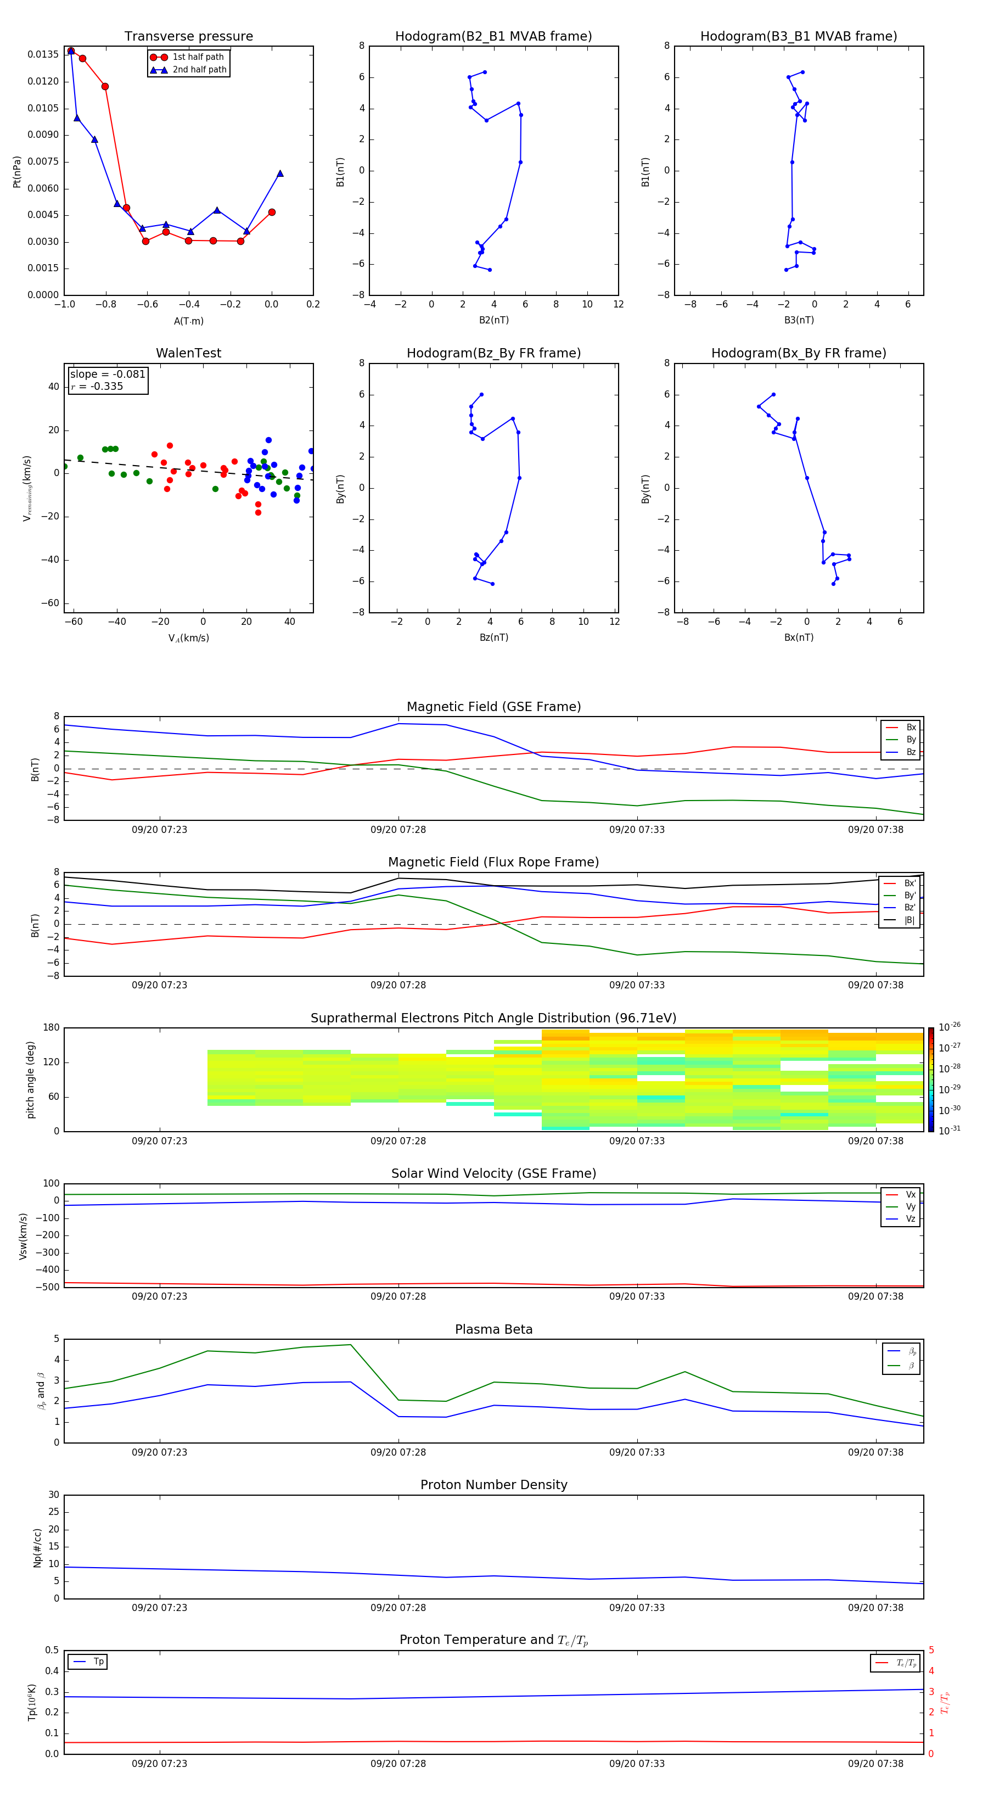Click the "Hodogram(Bx_By FR frame)" title
This screenshot has width=988, height=1812.
point(799,353)
